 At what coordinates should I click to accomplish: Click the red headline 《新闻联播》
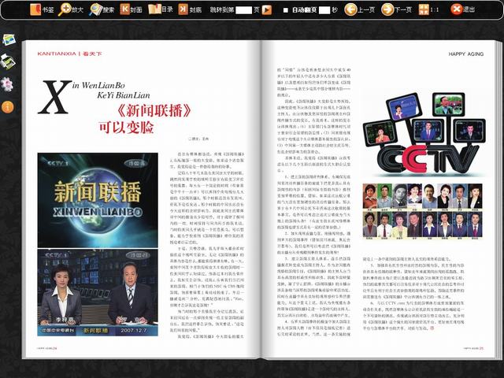pyautogui.click(x=154, y=111)
